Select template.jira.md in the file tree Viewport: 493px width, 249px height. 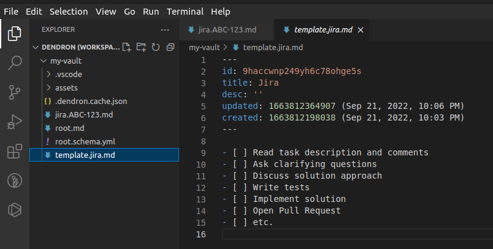pyautogui.click(x=104, y=155)
